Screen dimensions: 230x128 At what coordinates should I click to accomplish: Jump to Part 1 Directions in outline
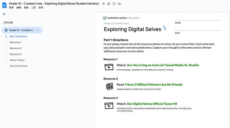(18, 36)
